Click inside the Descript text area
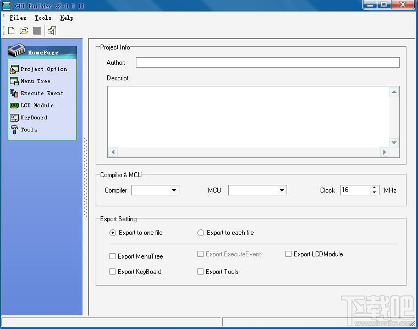 coord(249,117)
